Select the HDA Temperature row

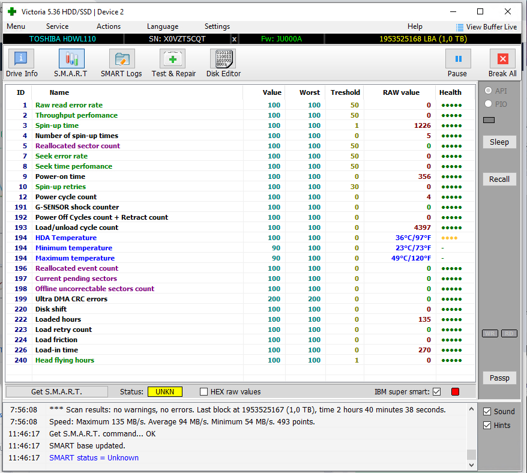tap(240, 238)
